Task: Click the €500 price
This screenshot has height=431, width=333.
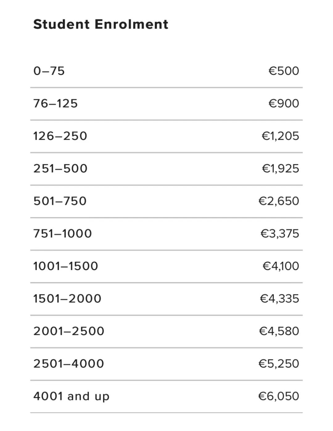Action: (284, 71)
